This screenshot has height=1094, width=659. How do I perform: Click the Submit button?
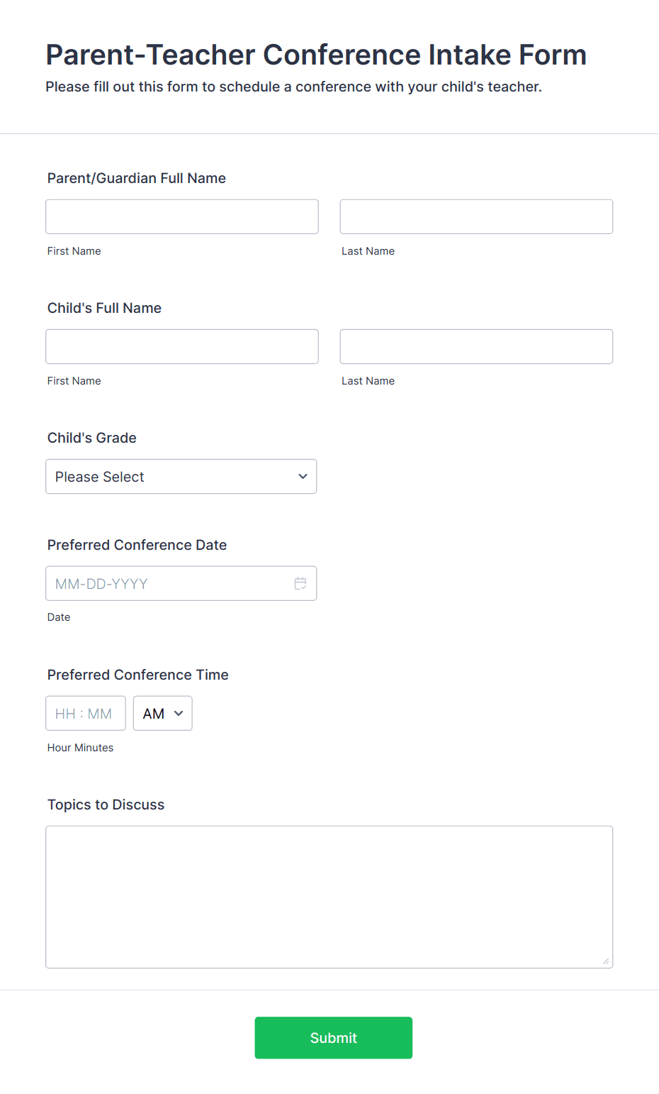[x=333, y=1038]
